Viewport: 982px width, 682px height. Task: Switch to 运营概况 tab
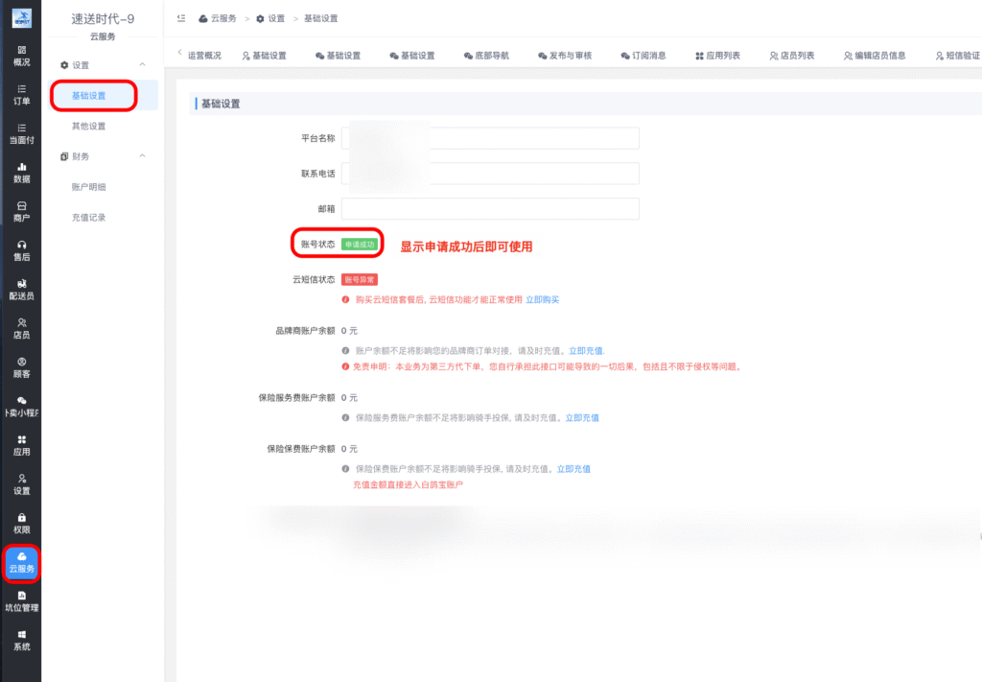(x=204, y=56)
